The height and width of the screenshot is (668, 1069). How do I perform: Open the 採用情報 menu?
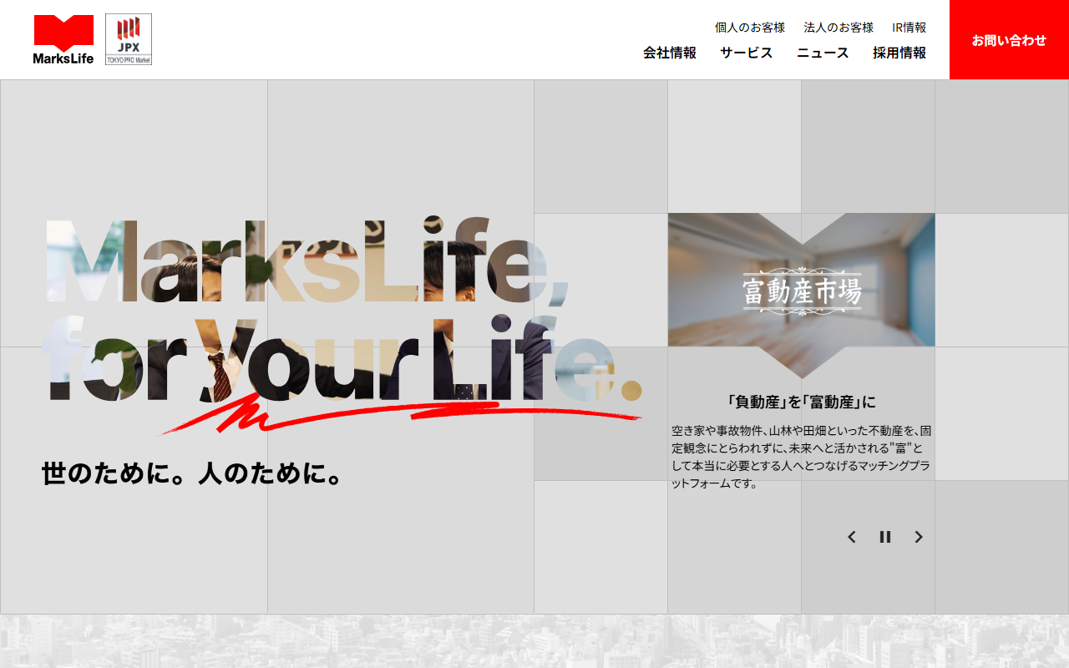pos(899,53)
